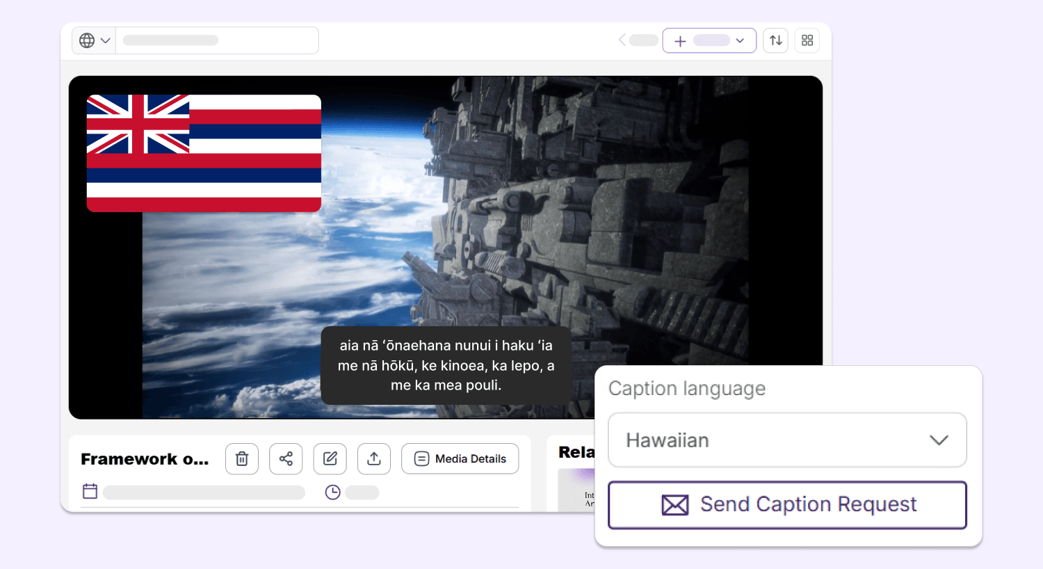
Task: Delete media with the trash icon
Action: 242,459
